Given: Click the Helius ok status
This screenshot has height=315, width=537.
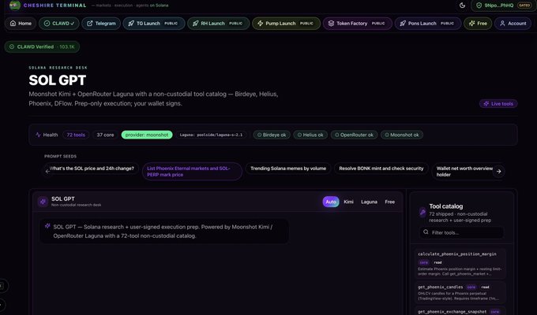Looking at the screenshot, I should (x=310, y=135).
